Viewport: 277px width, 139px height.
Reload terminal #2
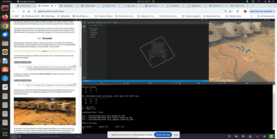(x=176, y=83)
